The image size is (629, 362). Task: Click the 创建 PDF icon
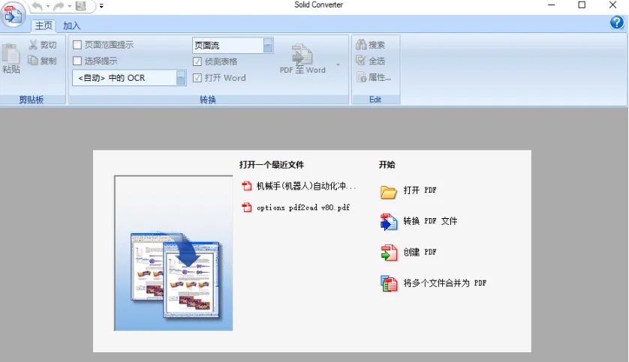click(x=389, y=253)
